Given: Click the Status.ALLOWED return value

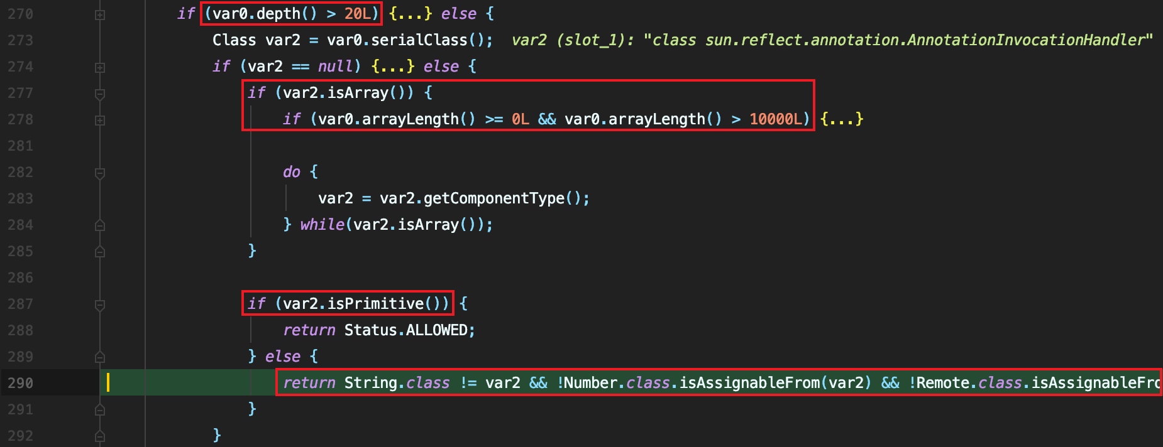Looking at the screenshot, I should (x=406, y=330).
